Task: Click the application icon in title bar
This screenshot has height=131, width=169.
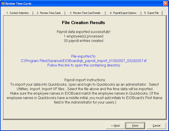Action: point(3,3)
